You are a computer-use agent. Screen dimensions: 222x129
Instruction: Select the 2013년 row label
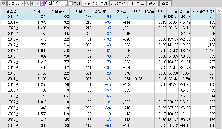click(x=13, y=67)
